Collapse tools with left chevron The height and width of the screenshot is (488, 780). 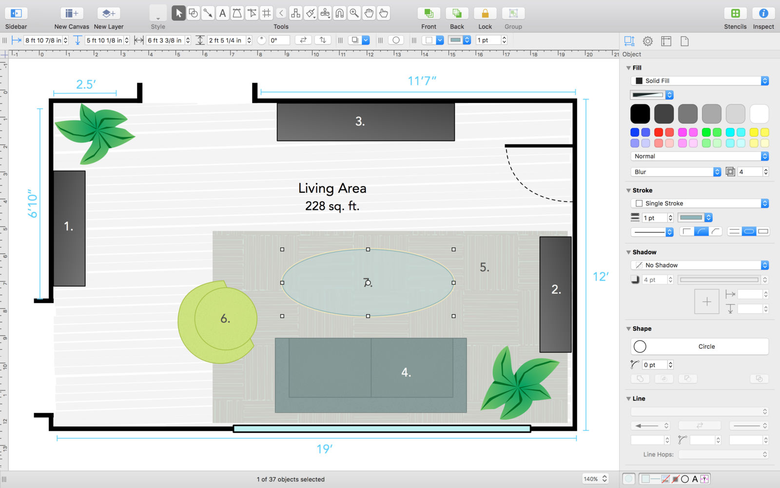[x=281, y=13]
